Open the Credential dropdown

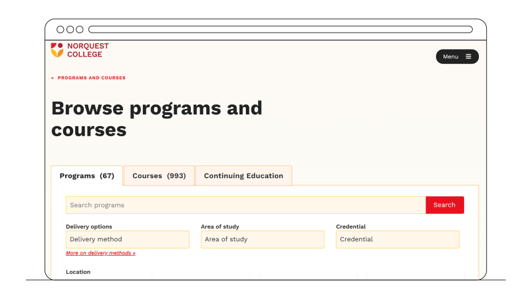pyautogui.click(x=397, y=239)
